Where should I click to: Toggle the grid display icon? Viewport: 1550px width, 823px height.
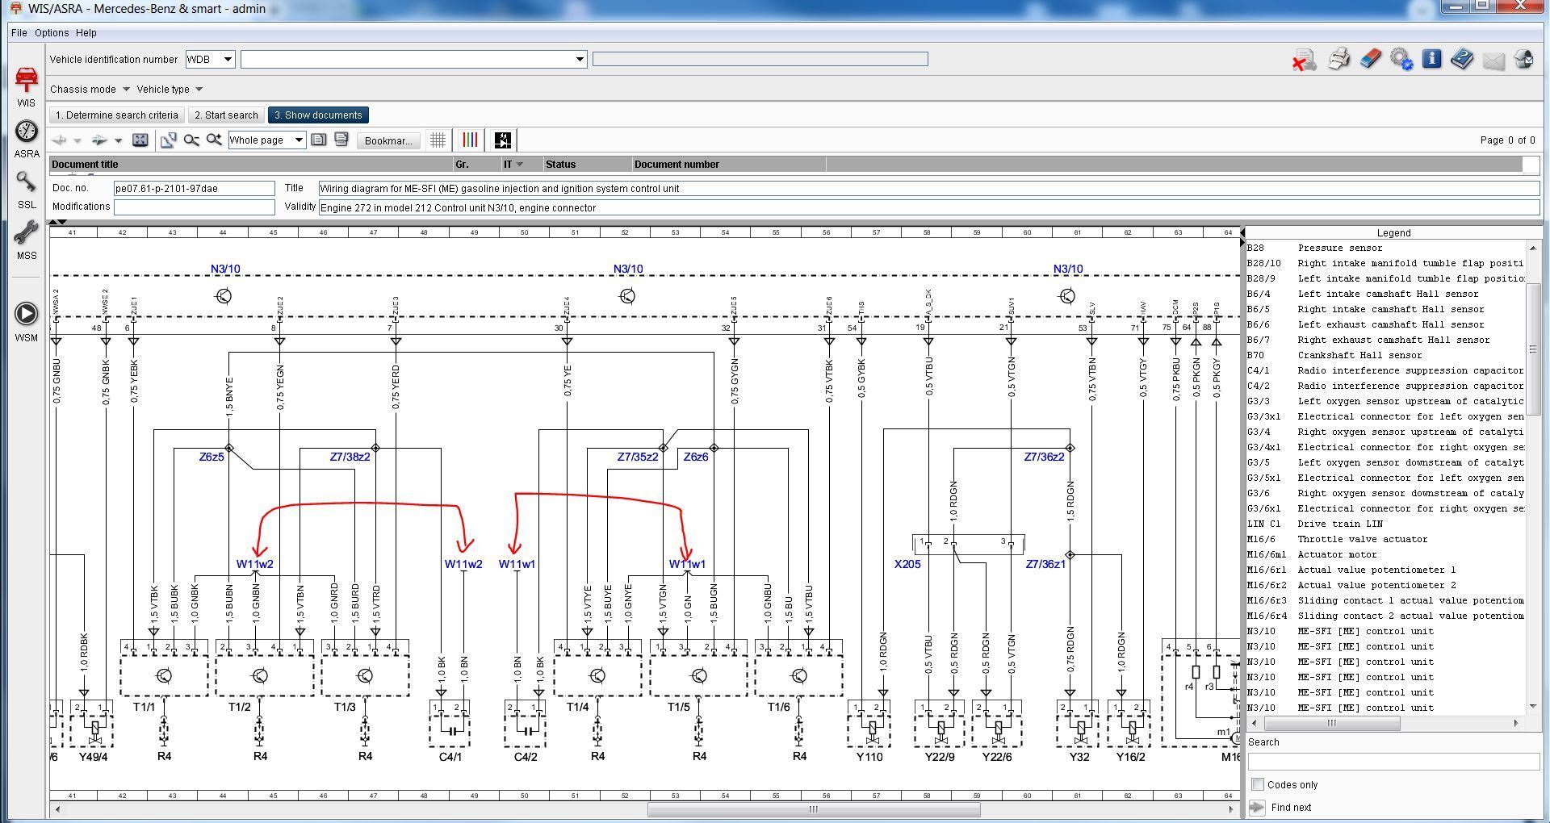pos(438,140)
